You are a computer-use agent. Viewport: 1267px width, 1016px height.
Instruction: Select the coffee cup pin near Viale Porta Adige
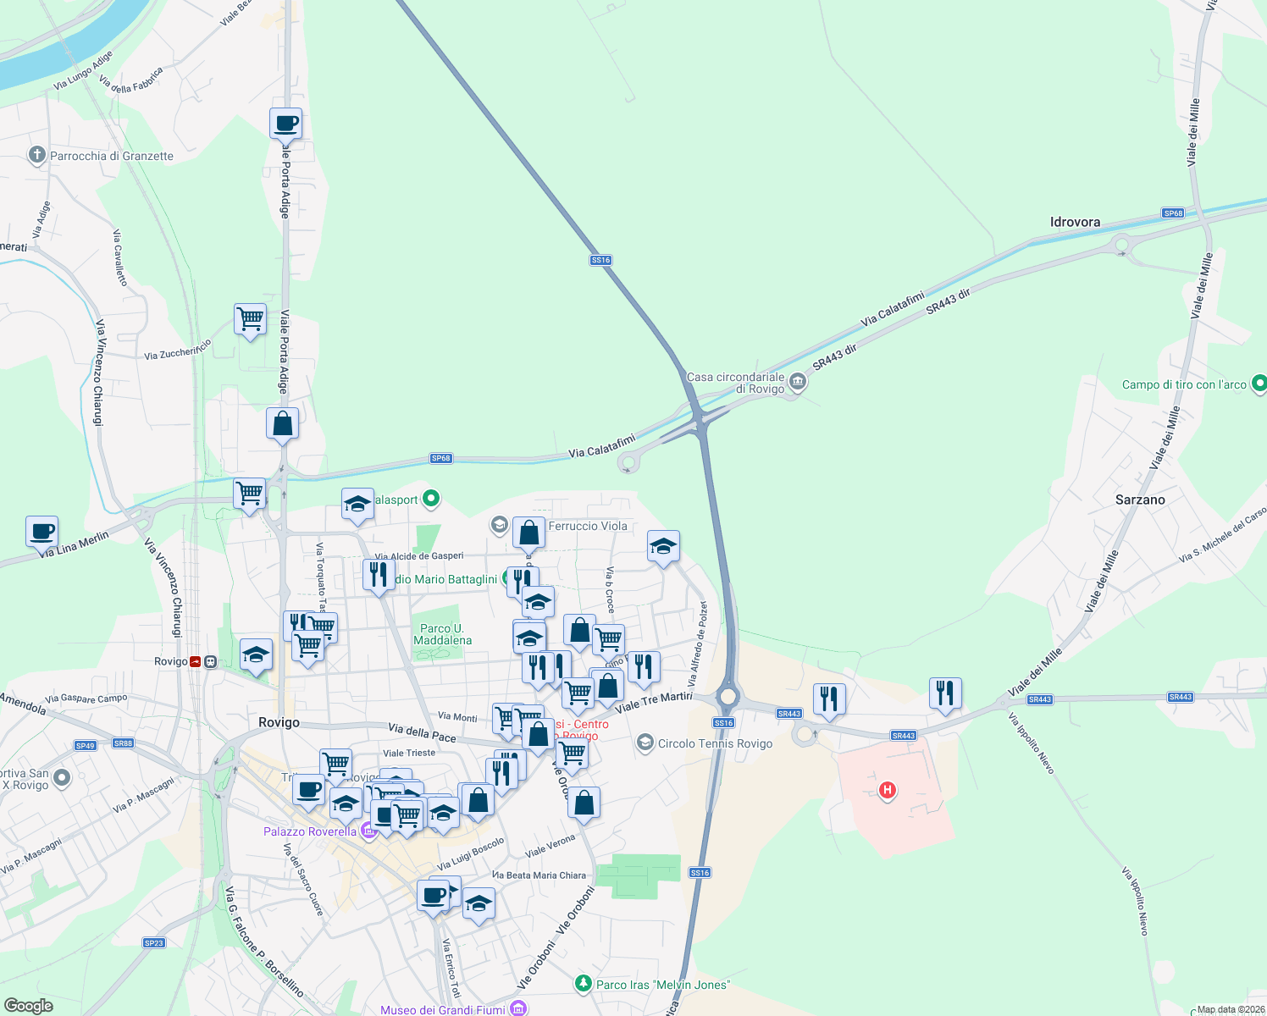coord(285,124)
